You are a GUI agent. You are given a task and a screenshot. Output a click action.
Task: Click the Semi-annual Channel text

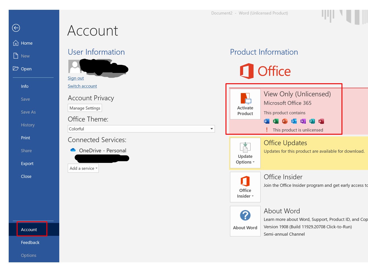(284, 234)
